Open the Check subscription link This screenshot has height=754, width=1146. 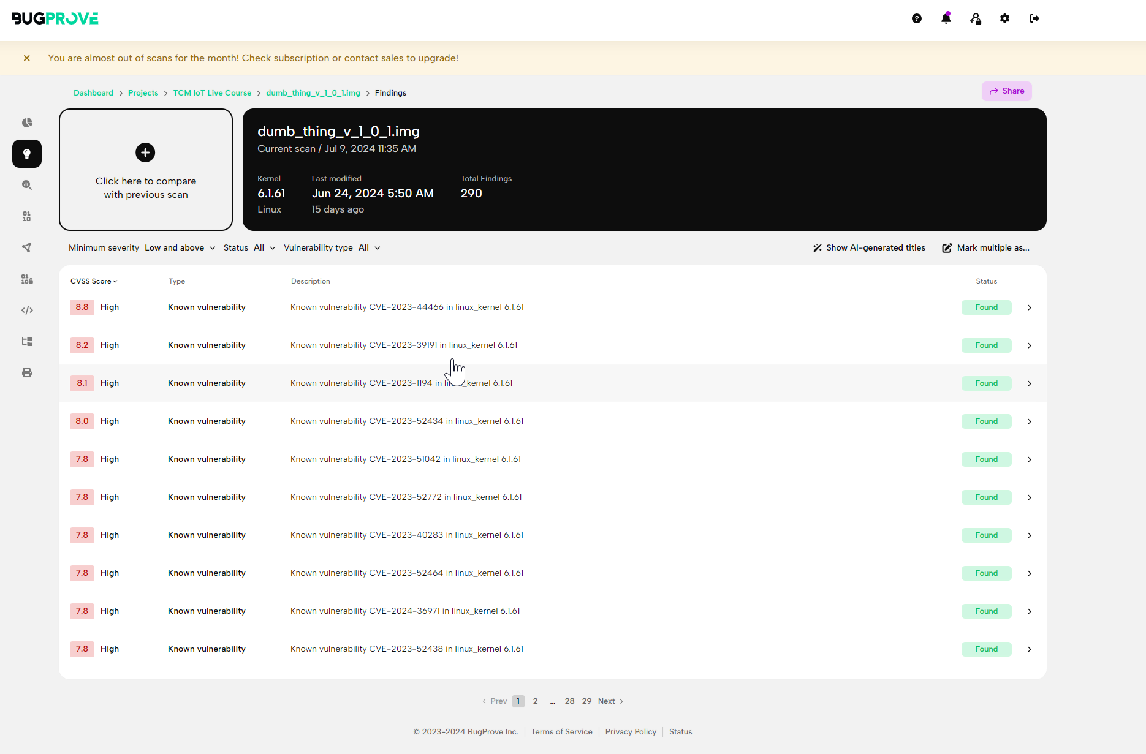tap(285, 58)
